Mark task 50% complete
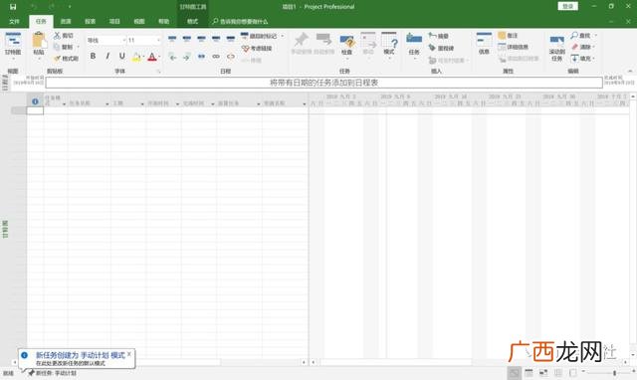Viewport: 637px width, 380px height. tap(201, 39)
